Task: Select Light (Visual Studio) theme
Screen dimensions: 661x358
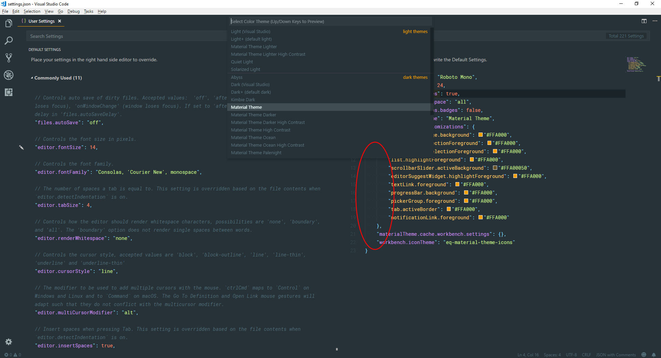Action: (x=329, y=31)
